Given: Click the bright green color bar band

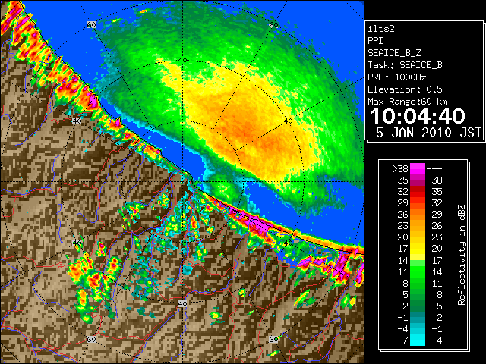Looking at the screenshot, I should click(418, 271).
